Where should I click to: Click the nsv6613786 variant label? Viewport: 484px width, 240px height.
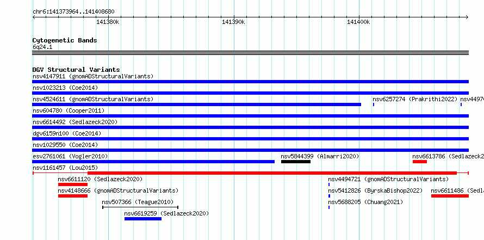coord(448,156)
